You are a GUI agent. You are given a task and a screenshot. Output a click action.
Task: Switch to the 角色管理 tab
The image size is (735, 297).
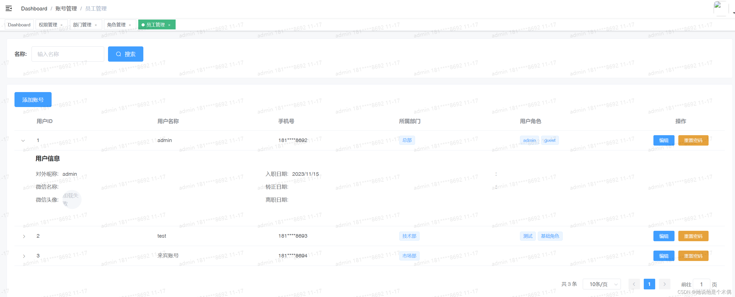click(116, 25)
